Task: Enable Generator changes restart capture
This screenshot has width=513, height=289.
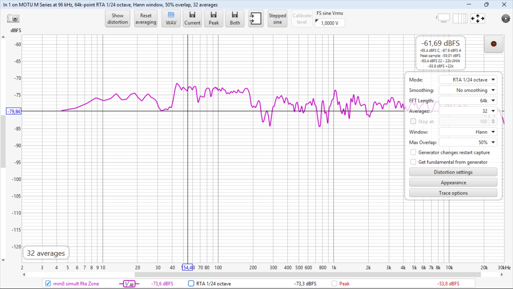Action: click(x=413, y=152)
